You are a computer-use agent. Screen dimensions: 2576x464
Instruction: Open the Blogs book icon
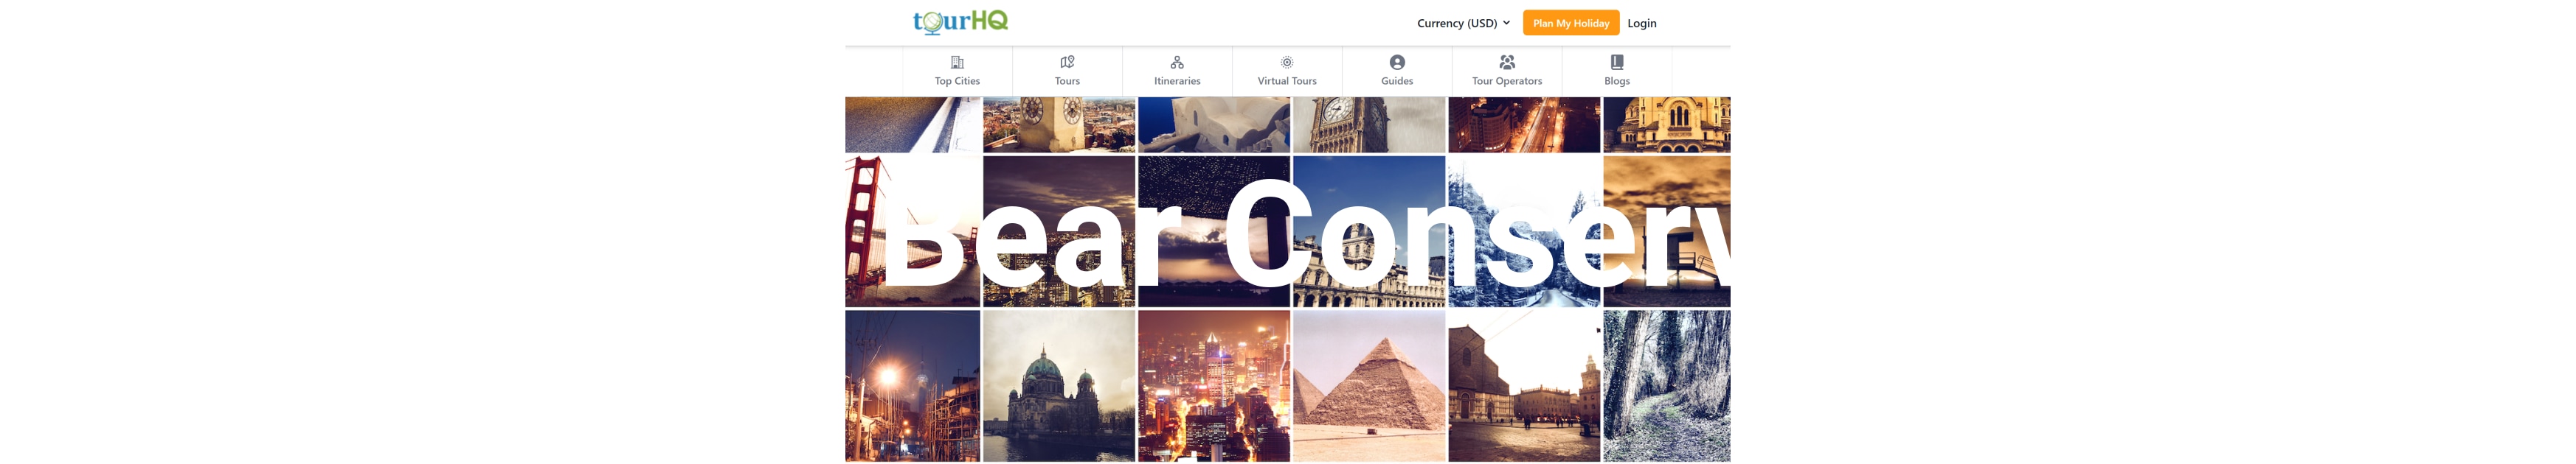tap(1617, 62)
